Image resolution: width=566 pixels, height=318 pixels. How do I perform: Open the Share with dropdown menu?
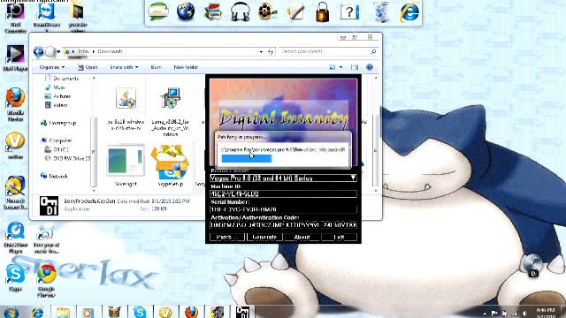tap(124, 67)
